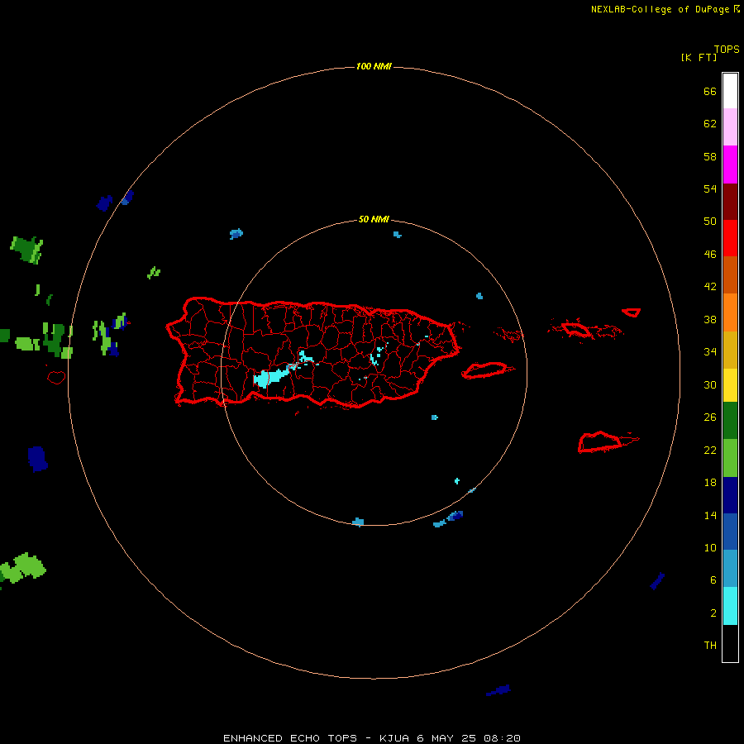Click the gold 38 kft legend swatch
This screenshot has height=744, width=744.
tap(730, 350)
